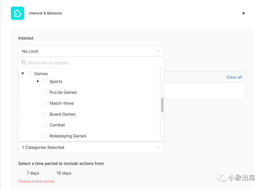This screenshot has height=189, width=263.
Task: Tick the Puzzle Games checkbox
Action: pyautogui.click(x=45, y=92)
